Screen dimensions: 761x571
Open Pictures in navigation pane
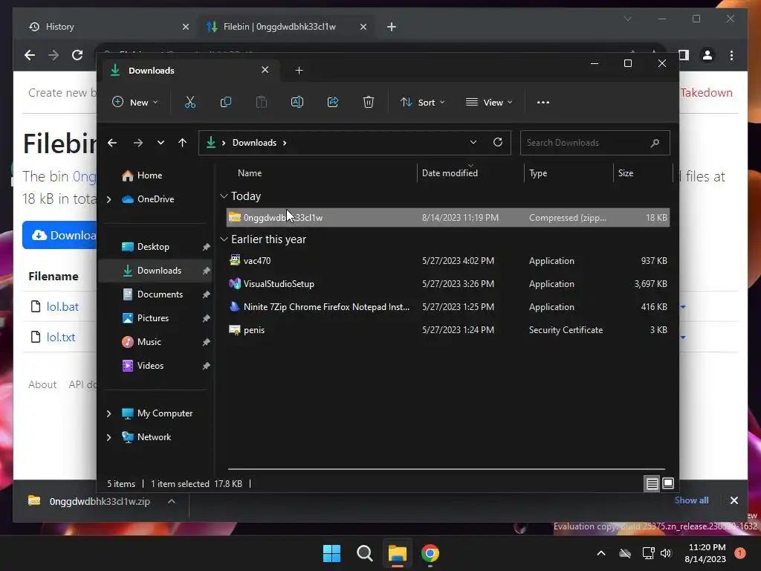[x=153, y=318]
